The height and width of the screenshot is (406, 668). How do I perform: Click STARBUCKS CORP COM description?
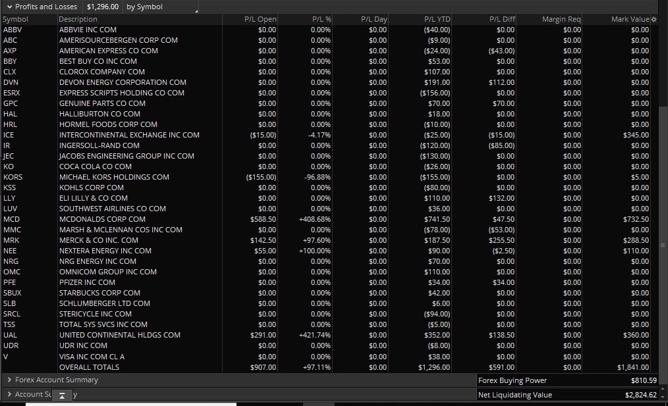99,293
